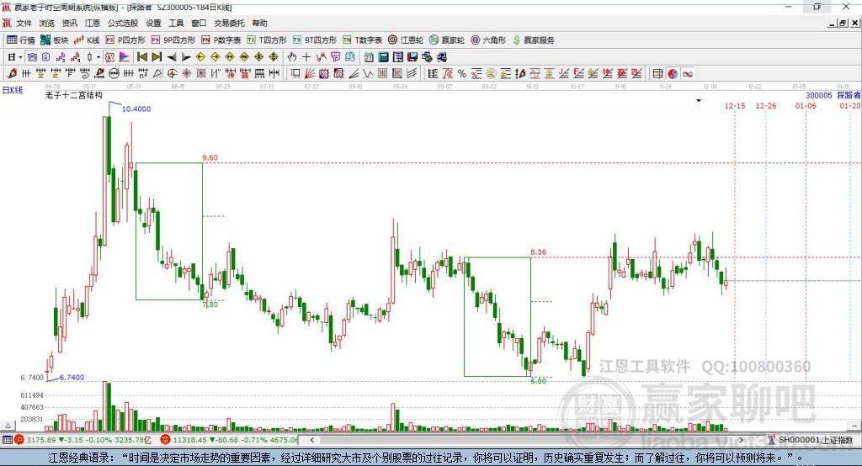
Task: Open the 江恩 menu
Action: 92,24
